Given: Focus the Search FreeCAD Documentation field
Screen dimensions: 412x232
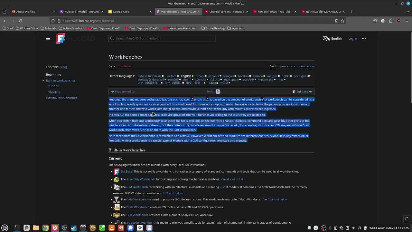Looking at the screenshot, I should (162, 38).
